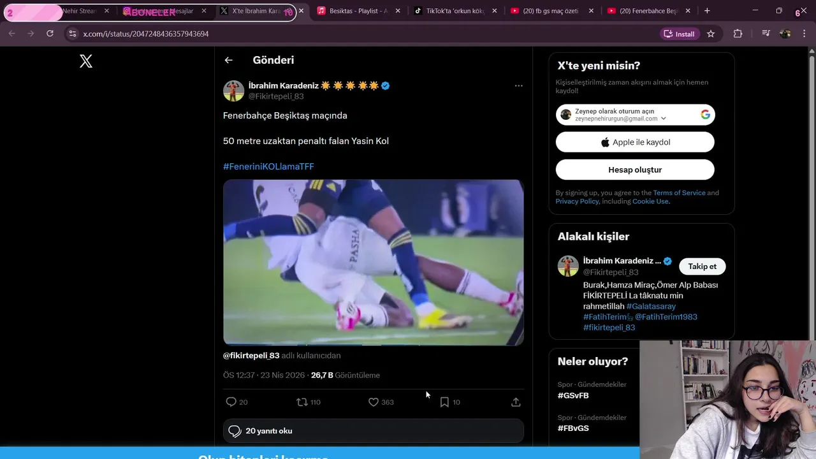The width and height of the screenshot is (816, 459).
Task: Open a new browser tab
Action: coord(707,11)
